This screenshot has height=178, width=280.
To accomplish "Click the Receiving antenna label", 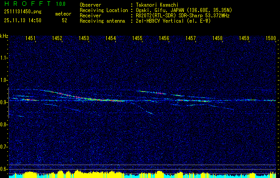I will point(102,21).
